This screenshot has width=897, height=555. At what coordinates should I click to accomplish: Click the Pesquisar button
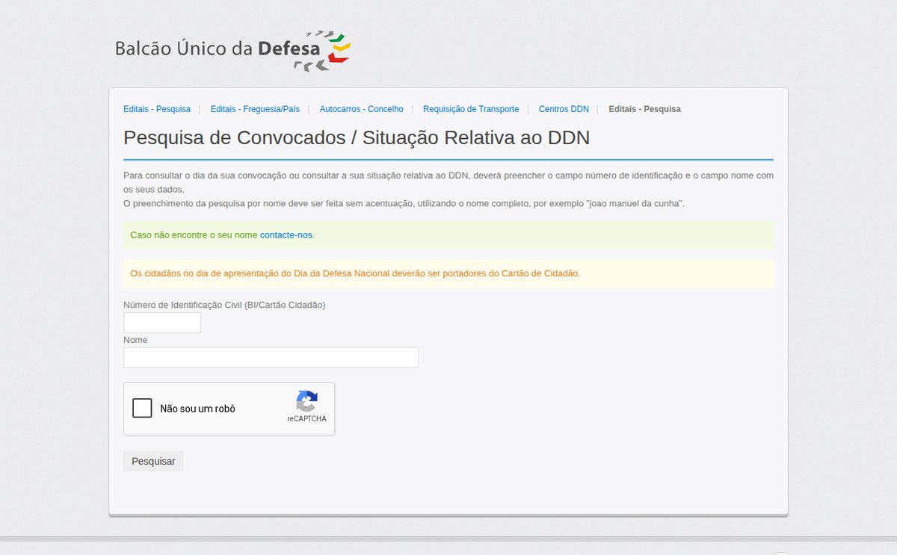pos(153,461)
